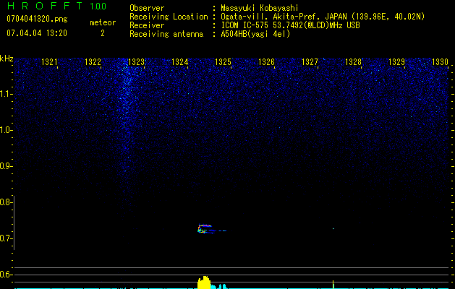Click the small echo dot near 1327
455x289 pixels.
click(x=333, y=229)
